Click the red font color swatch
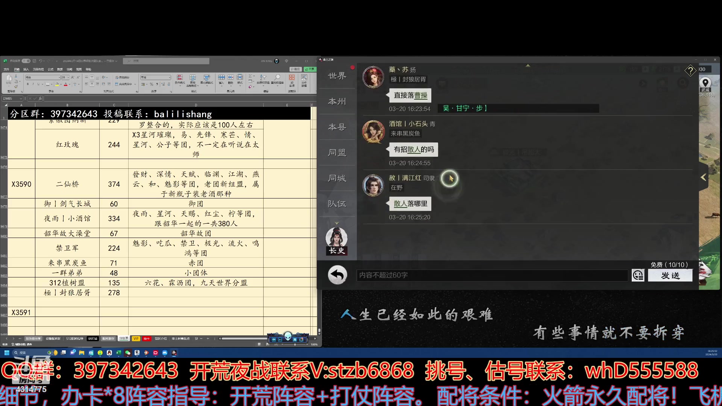The image size is (722, 406). (x=66, y=84)
